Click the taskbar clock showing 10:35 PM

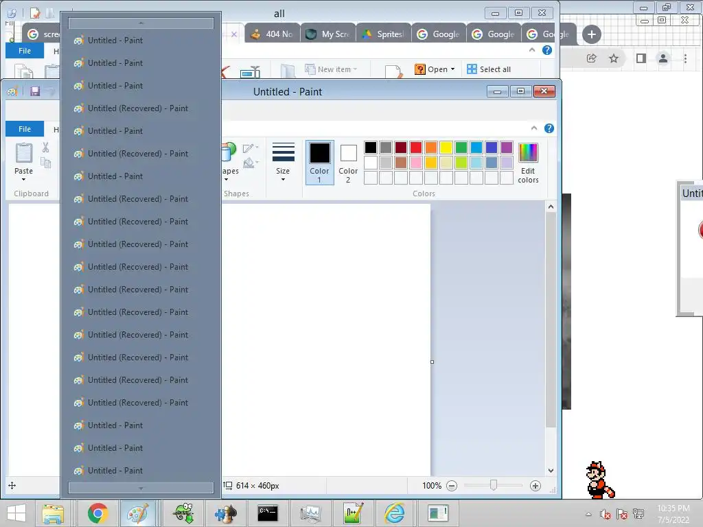673,514
